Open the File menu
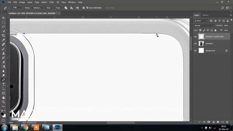This screenshot has height=131, width=233. click(x=9, y=2)
